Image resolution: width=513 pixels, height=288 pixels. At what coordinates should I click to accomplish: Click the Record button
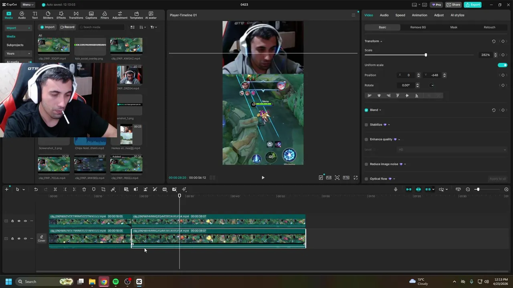tap(67, 27)
